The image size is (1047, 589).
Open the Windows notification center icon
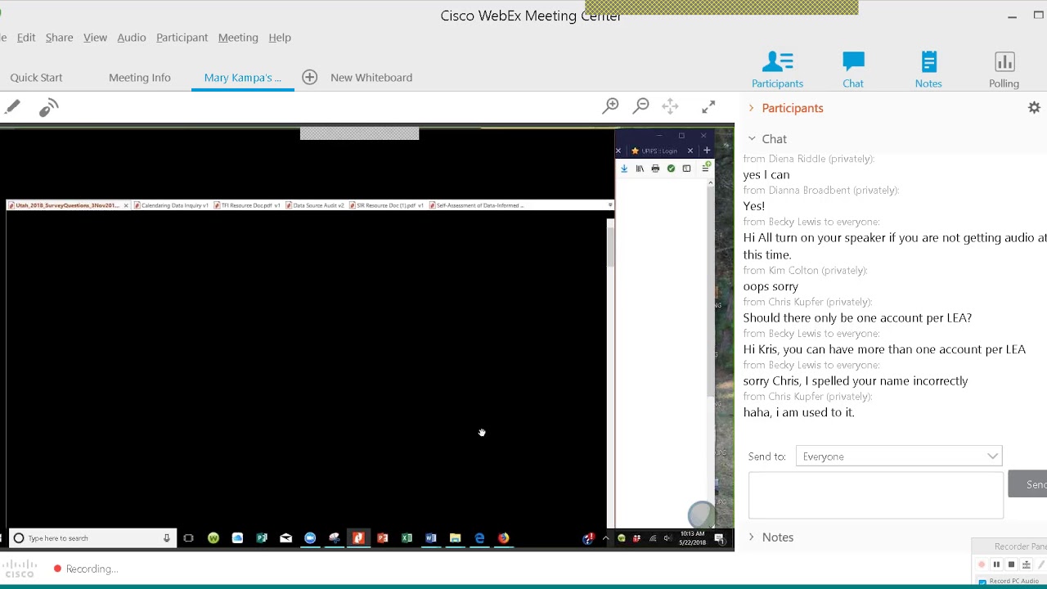point(720,538)
